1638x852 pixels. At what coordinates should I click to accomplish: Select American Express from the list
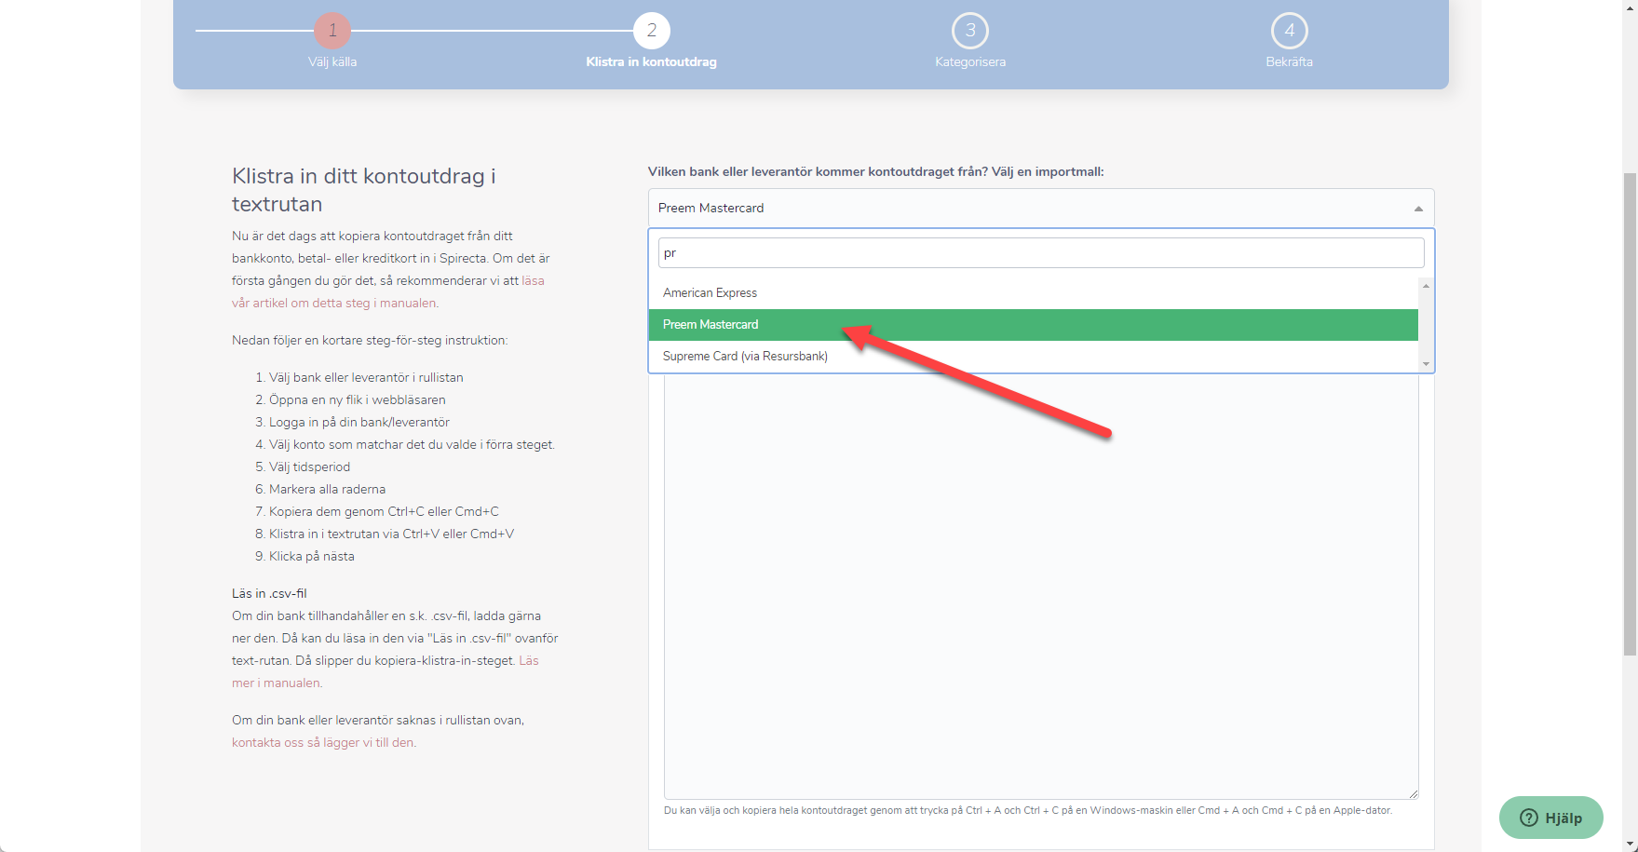(1034, 292)
